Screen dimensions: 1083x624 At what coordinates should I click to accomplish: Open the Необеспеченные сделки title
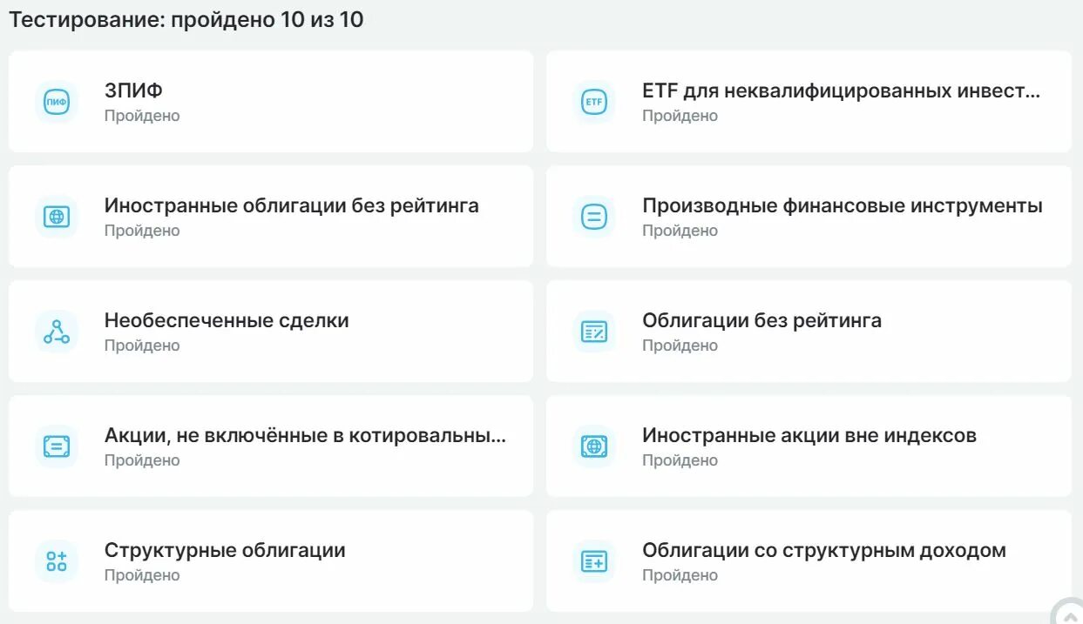pyautogui.click(x=227, y=320)
